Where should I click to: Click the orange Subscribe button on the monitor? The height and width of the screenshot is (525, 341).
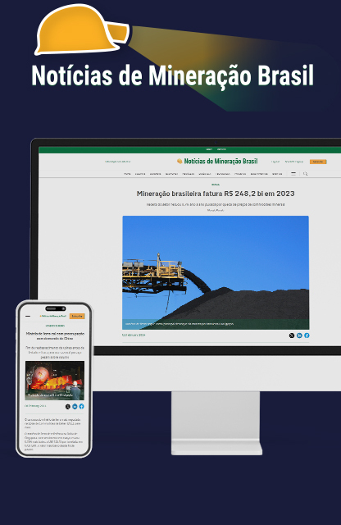(x=317, y=162)
